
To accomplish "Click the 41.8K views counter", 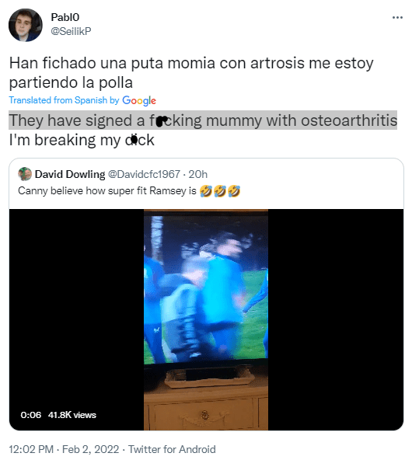I will point(72,415).
